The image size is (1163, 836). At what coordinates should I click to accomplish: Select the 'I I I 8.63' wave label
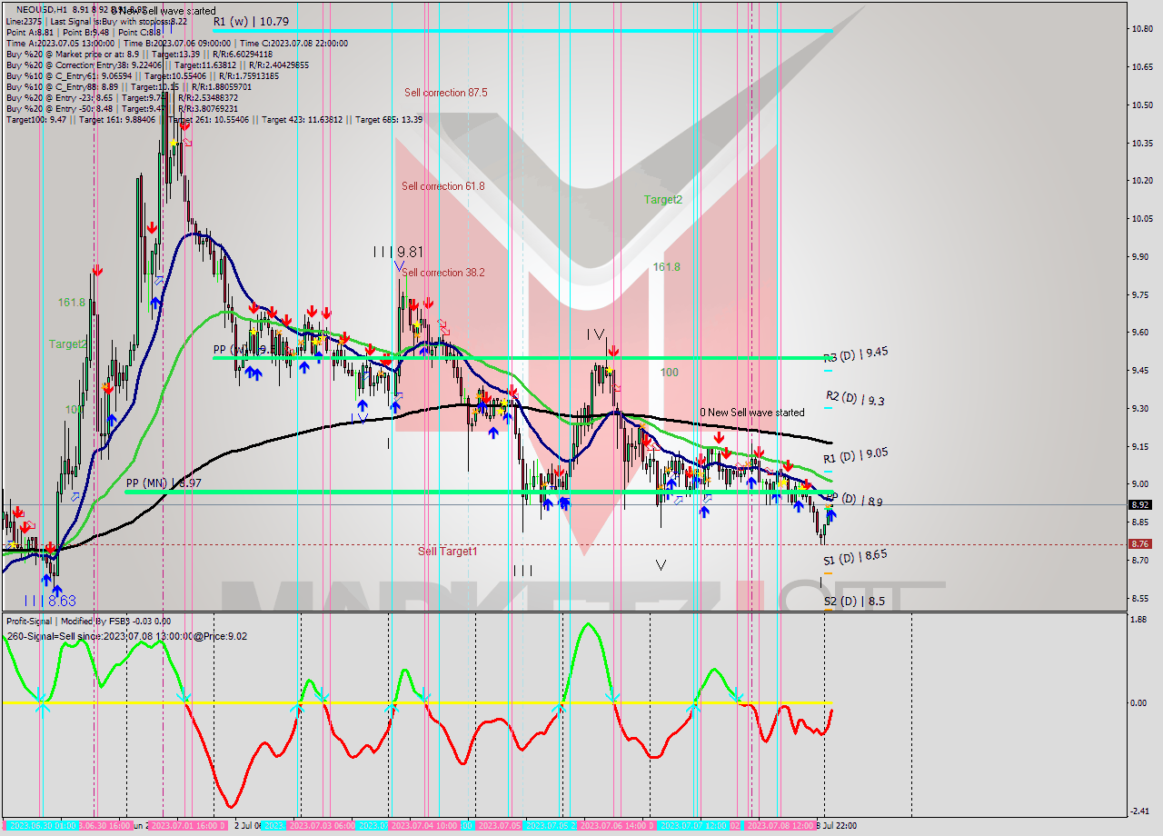(50, 601)
